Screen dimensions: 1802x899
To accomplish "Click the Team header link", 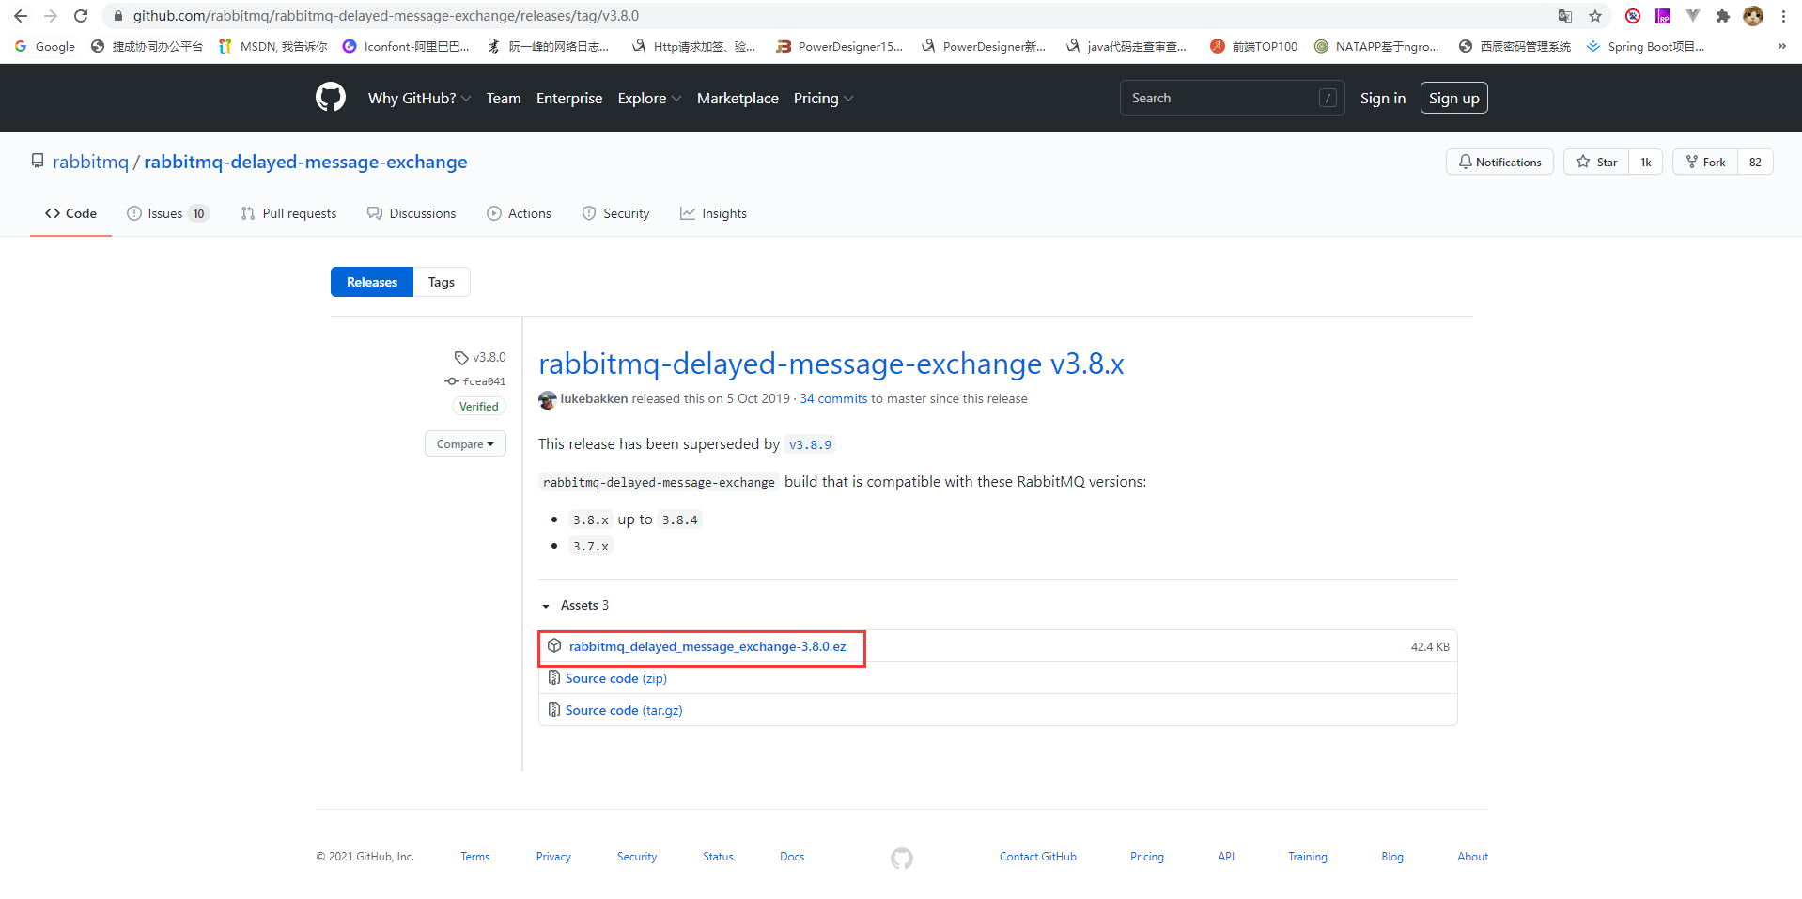I will click(x=504, y=98).
